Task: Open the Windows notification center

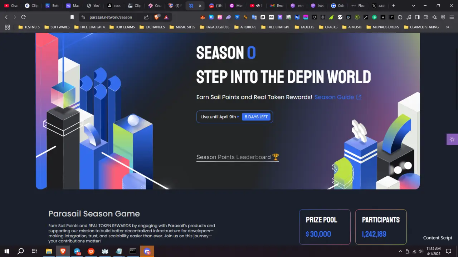Action: (448, 251)
